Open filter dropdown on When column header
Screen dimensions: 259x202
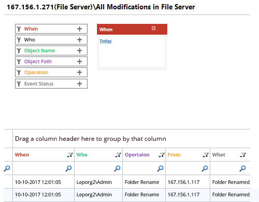pyautogui.click(x=70, y=155)
